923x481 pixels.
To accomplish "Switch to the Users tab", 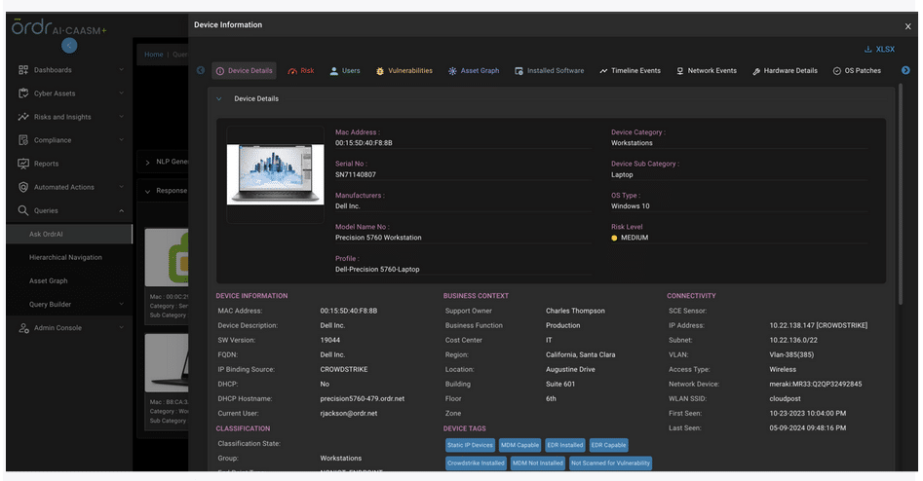I will pos(345,70).
